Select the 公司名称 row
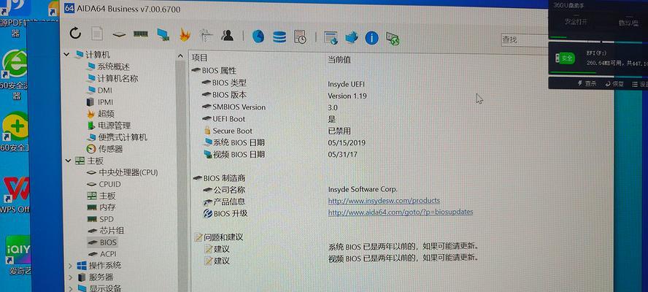Screen dimensions: 648x292 click(x=224, y=190)
